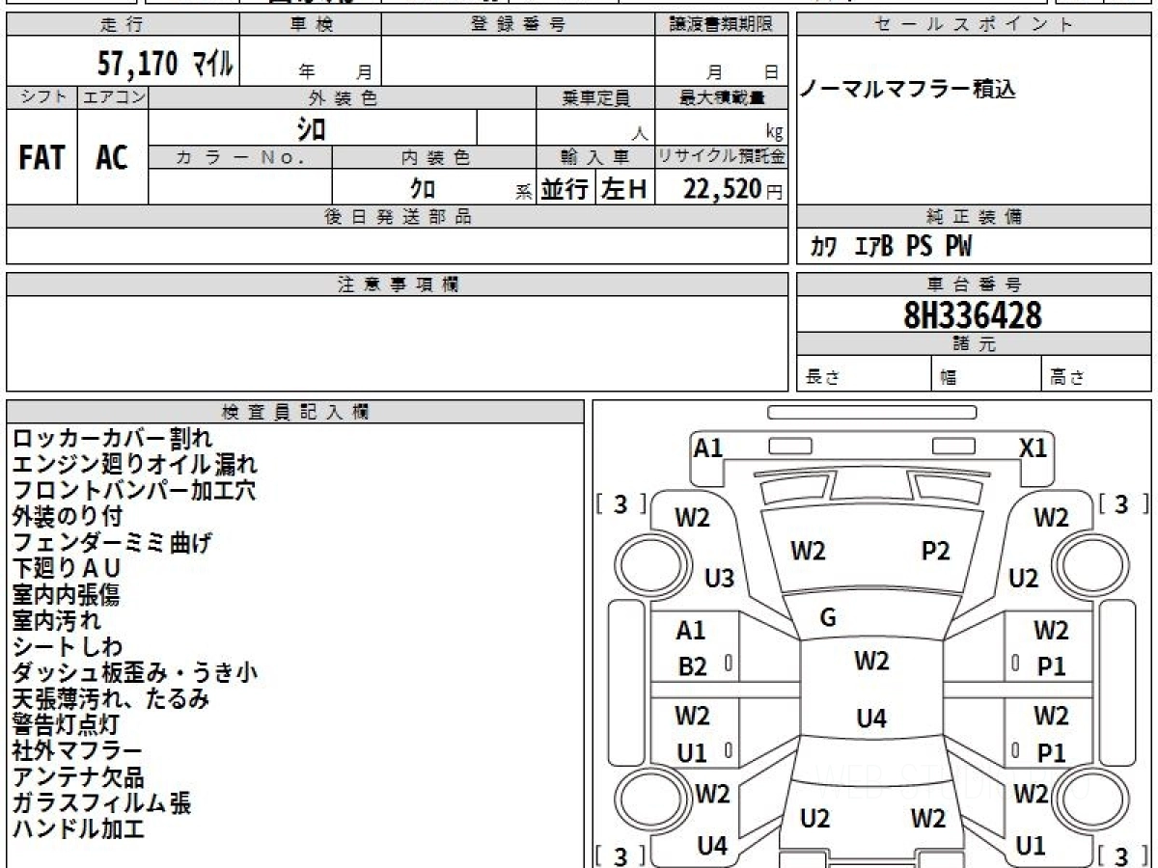
Task: Select the note 下廻りAU
Action: [67, 569]
